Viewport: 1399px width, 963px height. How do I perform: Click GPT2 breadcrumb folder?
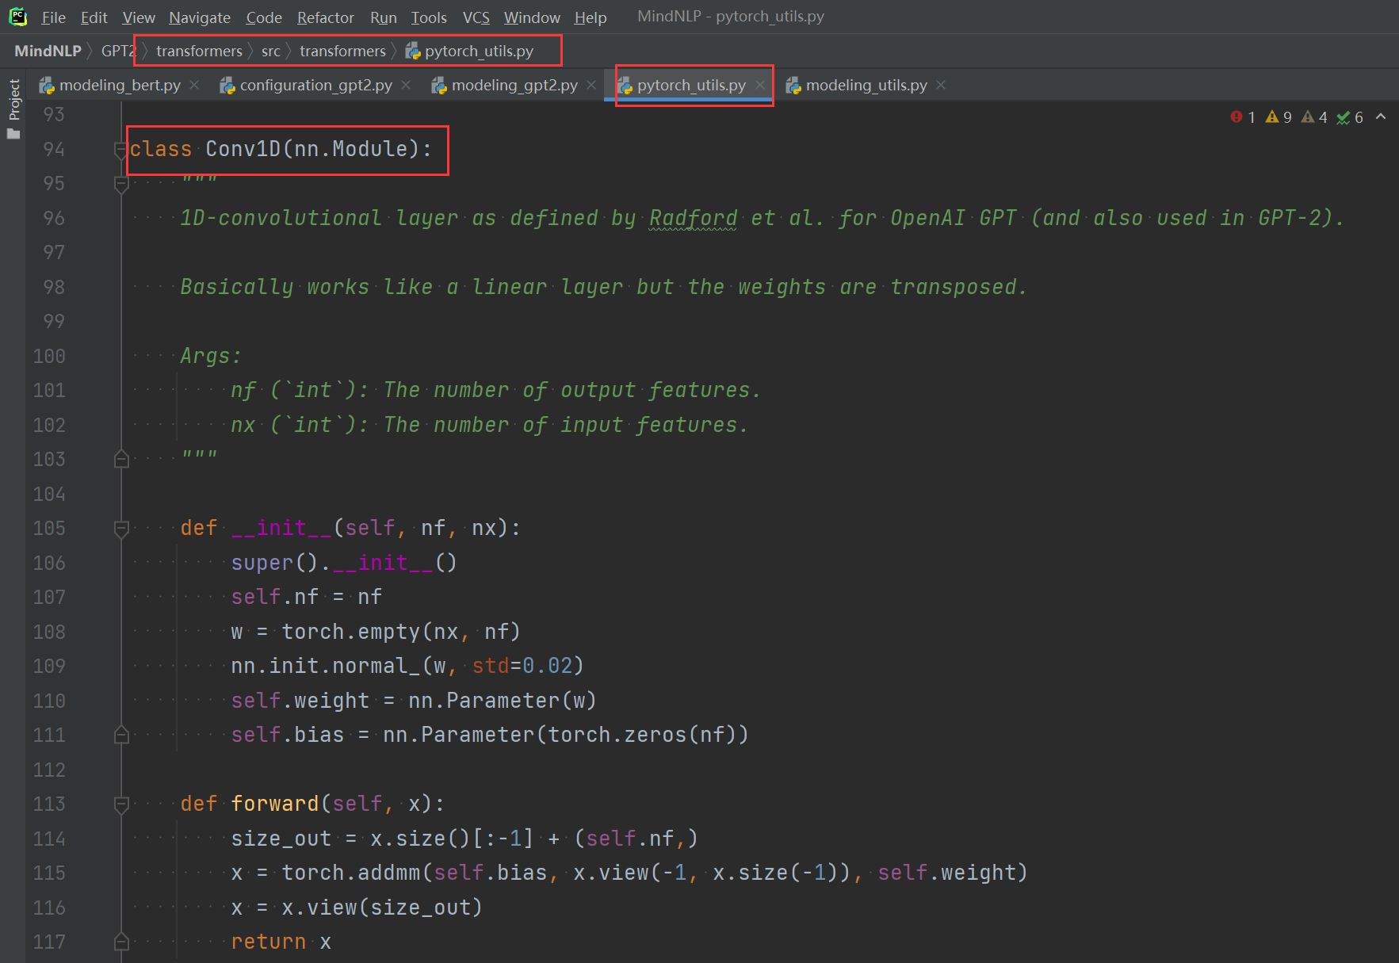pos(118,51)
